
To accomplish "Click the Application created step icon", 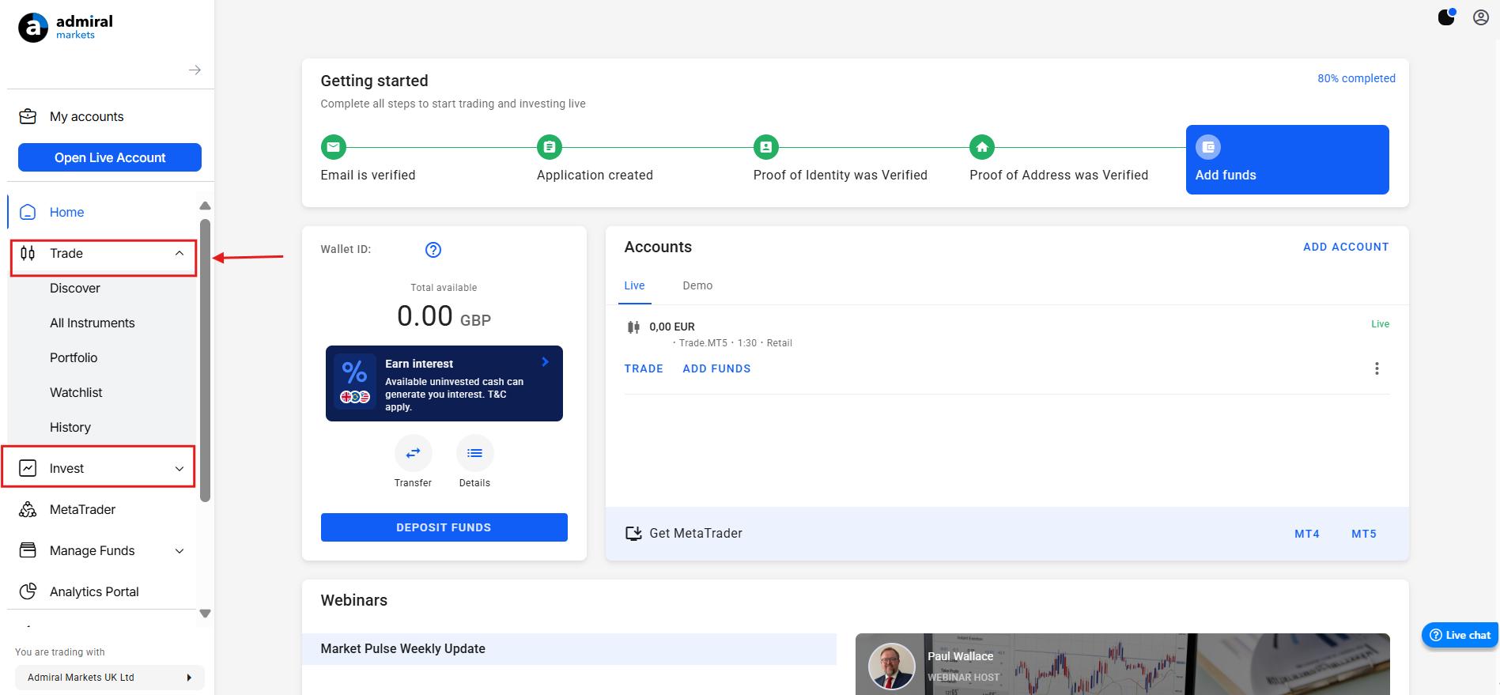I will click(550, 147).
